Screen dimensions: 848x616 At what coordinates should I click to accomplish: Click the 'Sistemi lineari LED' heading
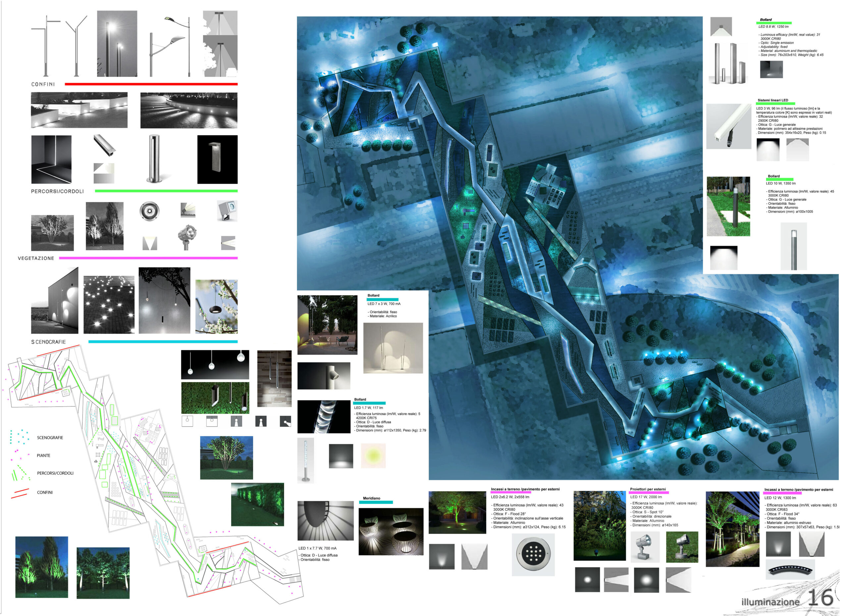pos(772,100)
